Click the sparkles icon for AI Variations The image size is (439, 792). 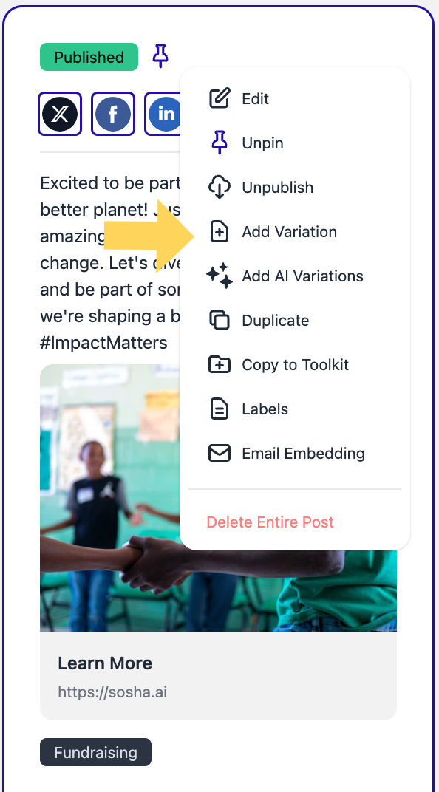pyautogui.click(x=219, y=276)
